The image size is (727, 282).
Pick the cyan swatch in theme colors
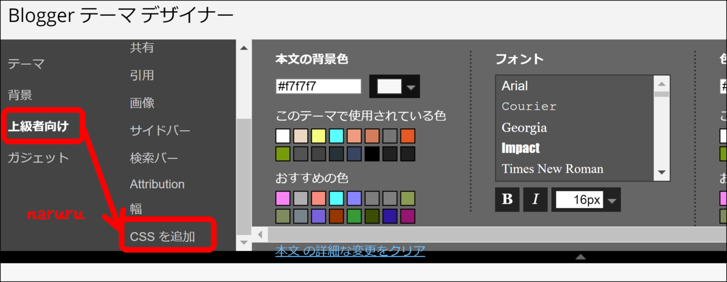click(336, 136)
